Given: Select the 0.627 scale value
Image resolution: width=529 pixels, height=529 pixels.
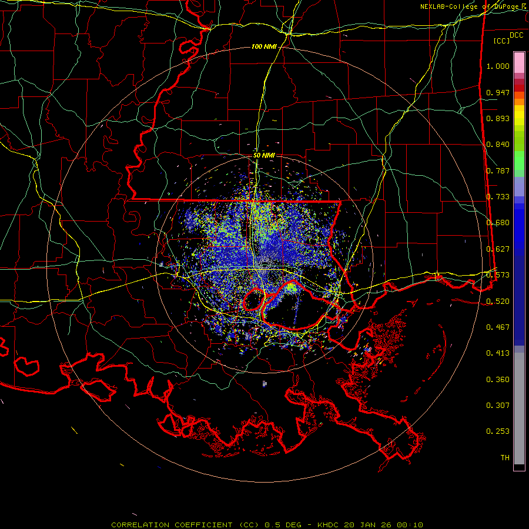Looking at the screenshot, I should point(498,249).
